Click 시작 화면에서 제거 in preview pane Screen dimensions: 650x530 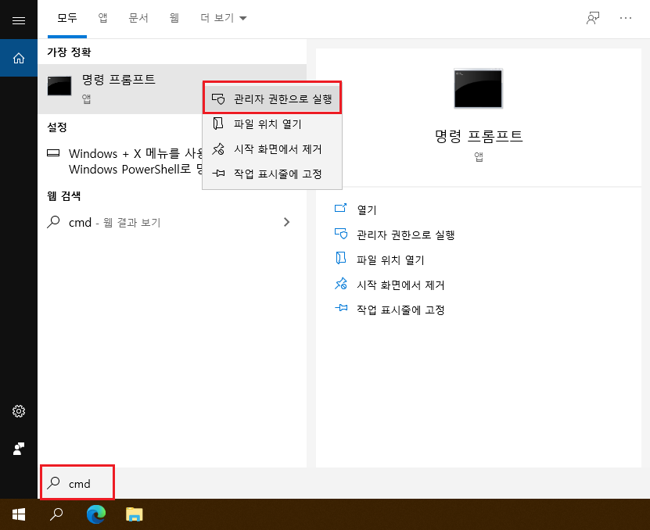(x=400, y=285)
